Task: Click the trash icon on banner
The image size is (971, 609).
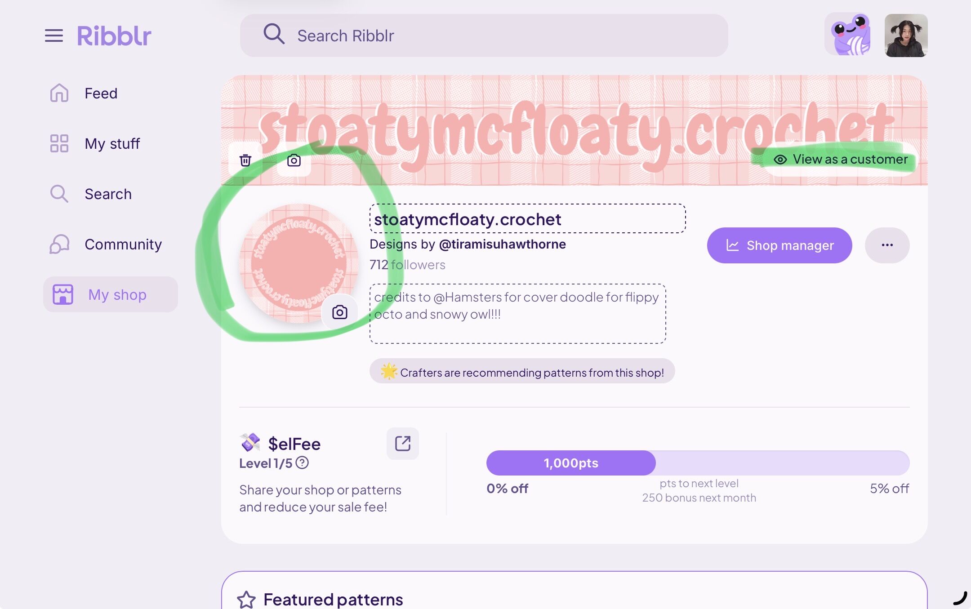Action: pyautogui.click(x=245, y=160)
